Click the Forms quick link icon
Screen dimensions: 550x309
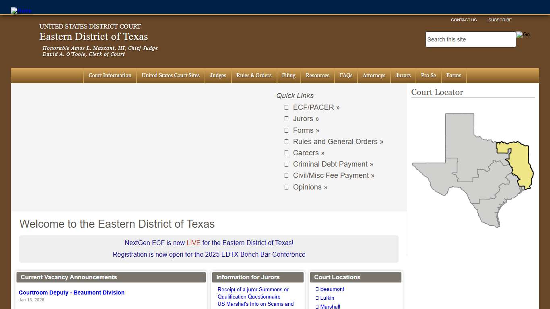tap(286, 130)
